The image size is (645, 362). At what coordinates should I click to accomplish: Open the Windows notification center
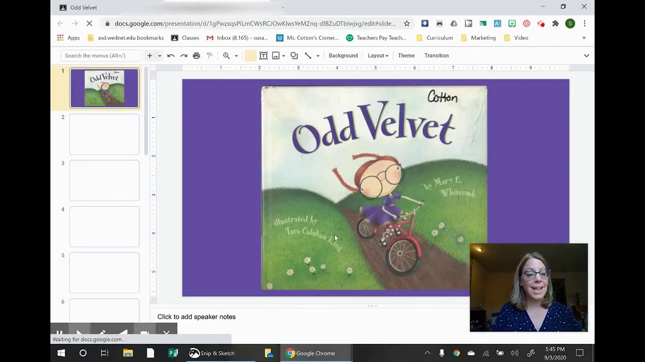pyautogui.click(x=579, y=353)
